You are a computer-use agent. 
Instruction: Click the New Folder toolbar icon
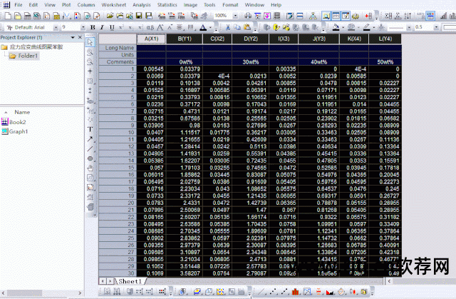[18, 16]
